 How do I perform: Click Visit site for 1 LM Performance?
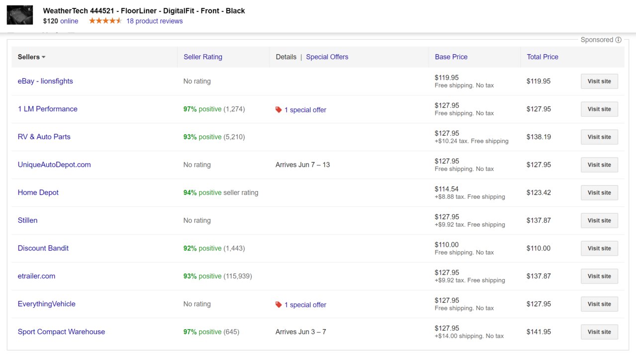[599, 109]
